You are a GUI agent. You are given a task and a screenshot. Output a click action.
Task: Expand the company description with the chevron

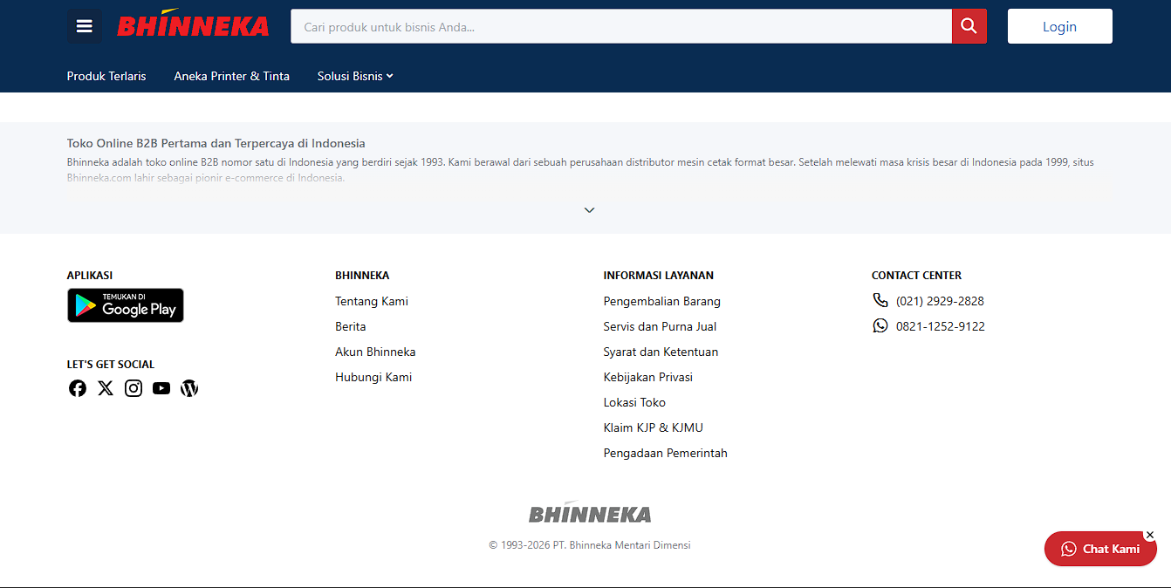588,209
